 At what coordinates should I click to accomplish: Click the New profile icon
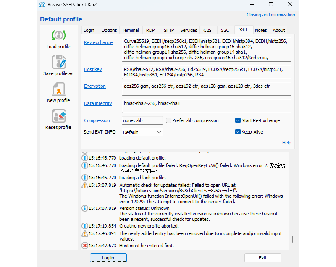pos(58,89)
